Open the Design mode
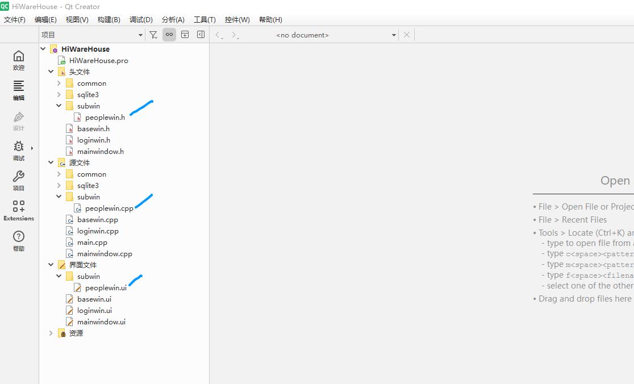Viewport: 634px width, 384px height. point(19,121)
